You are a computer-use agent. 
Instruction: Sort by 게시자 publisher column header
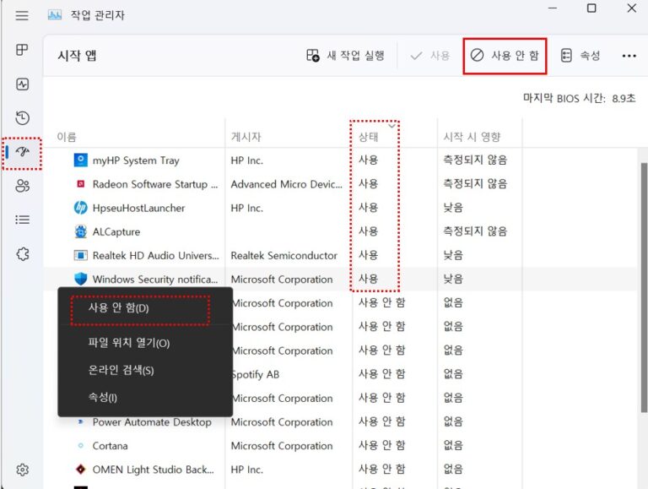(x=246, y=137)
